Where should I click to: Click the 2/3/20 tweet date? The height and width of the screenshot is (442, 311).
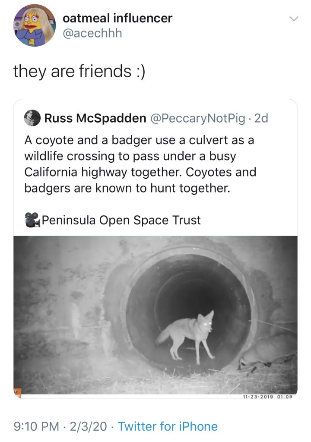[x=89, y=427]
